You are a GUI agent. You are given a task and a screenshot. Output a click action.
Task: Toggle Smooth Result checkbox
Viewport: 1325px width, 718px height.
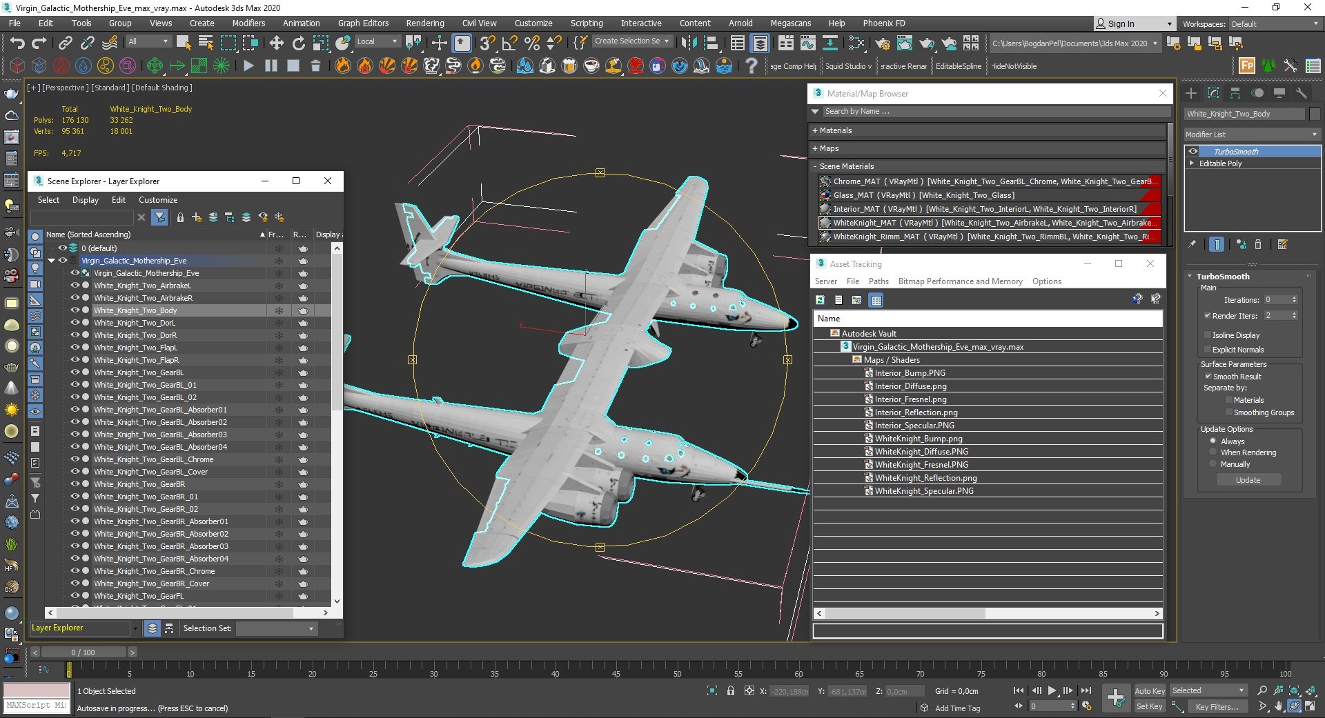point(1208,376)
